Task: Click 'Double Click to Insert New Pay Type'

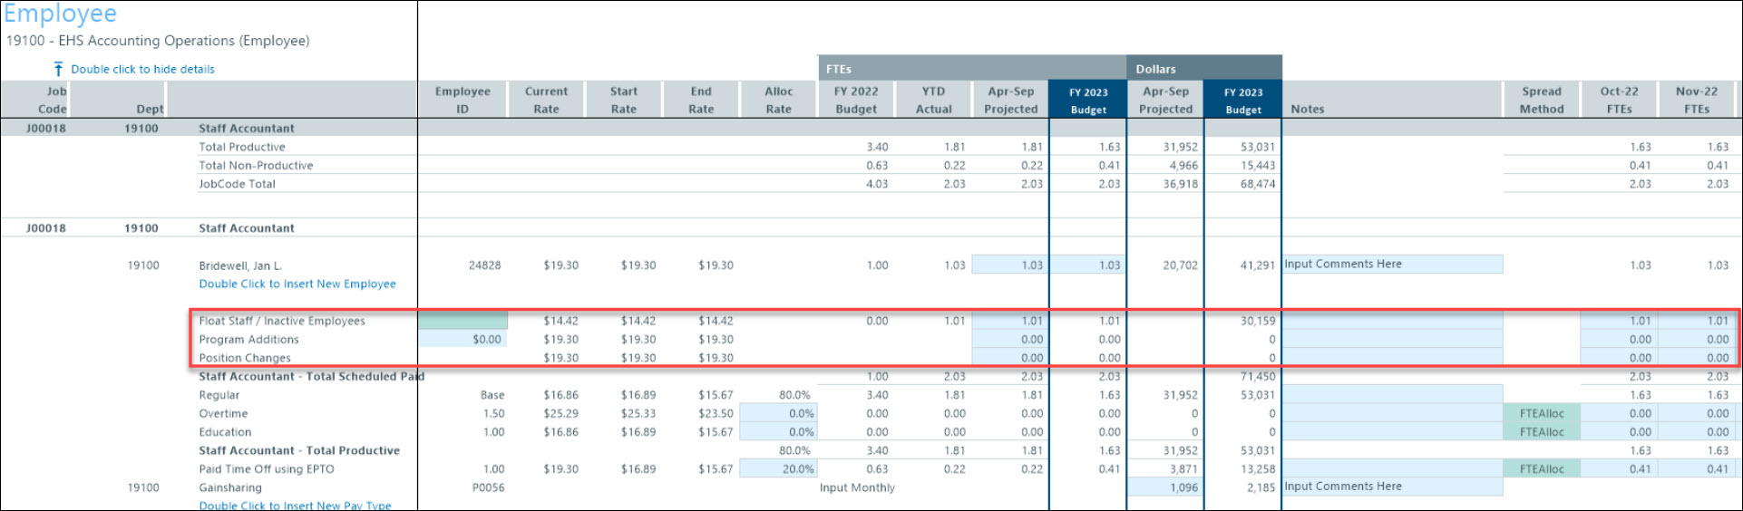Action: (x=295, y=505)
